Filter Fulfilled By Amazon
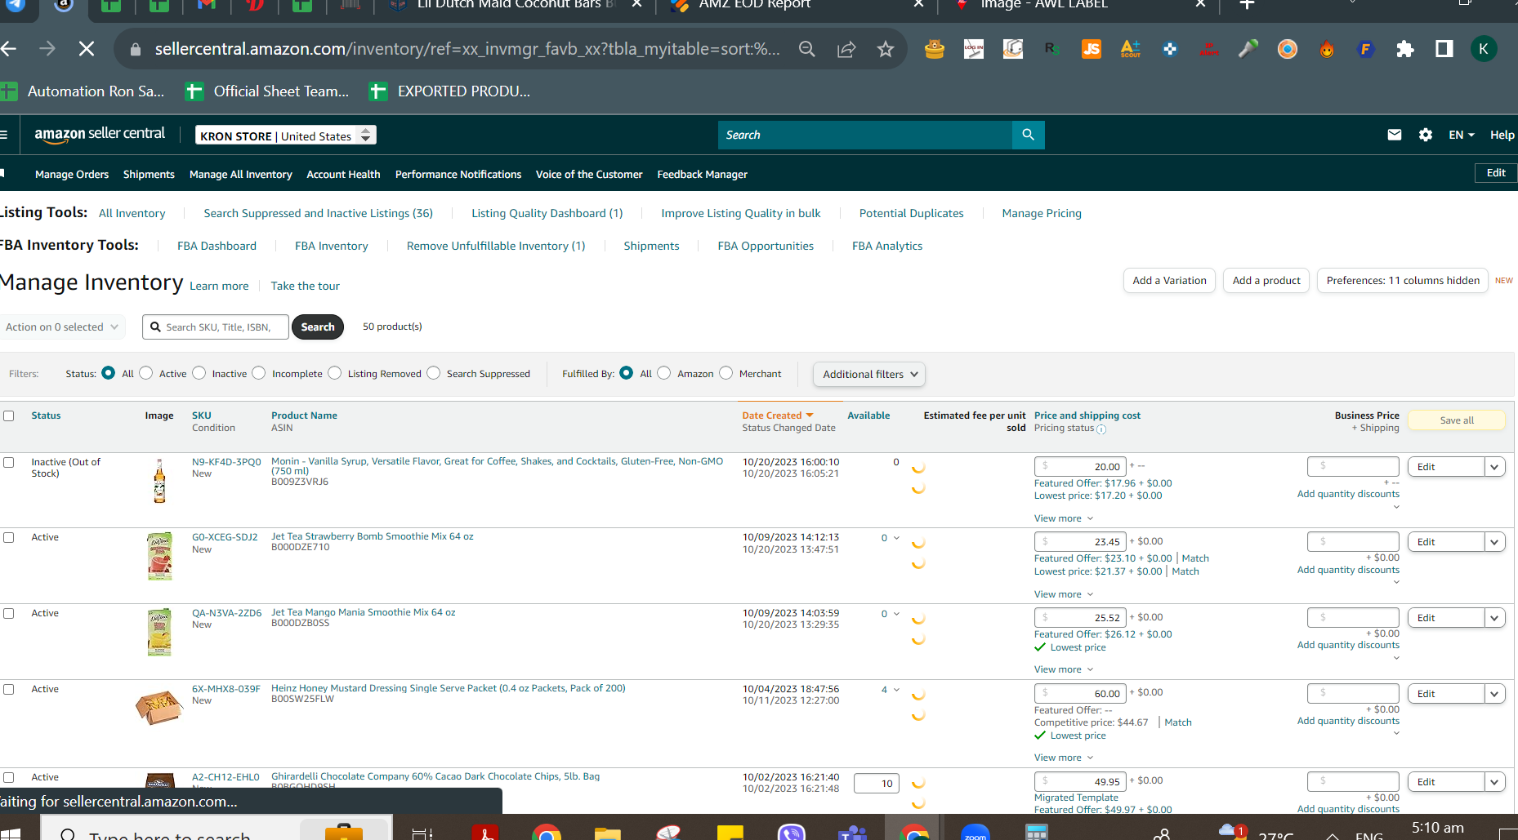1518x840 pixels. [x=664, y=373]
